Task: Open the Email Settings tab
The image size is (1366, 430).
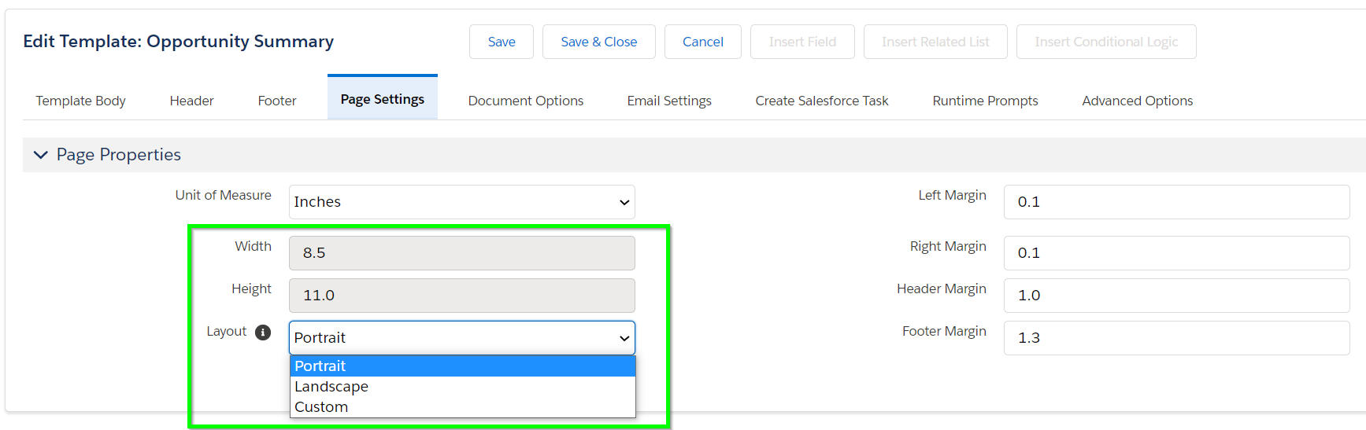Action: click(669, 101)
